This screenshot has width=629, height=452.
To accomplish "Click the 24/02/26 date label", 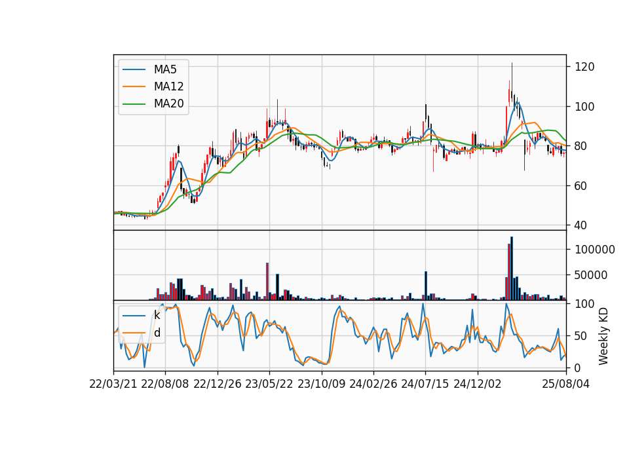I will click(x=373, y=384).
